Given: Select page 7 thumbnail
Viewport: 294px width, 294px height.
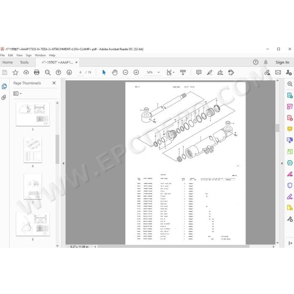Looking at the screenshot, I should pos(33,187).
